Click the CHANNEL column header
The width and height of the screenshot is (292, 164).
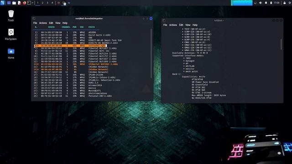[66, 27]
